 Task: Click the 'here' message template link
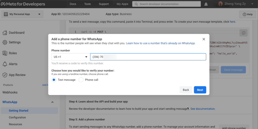232,22
